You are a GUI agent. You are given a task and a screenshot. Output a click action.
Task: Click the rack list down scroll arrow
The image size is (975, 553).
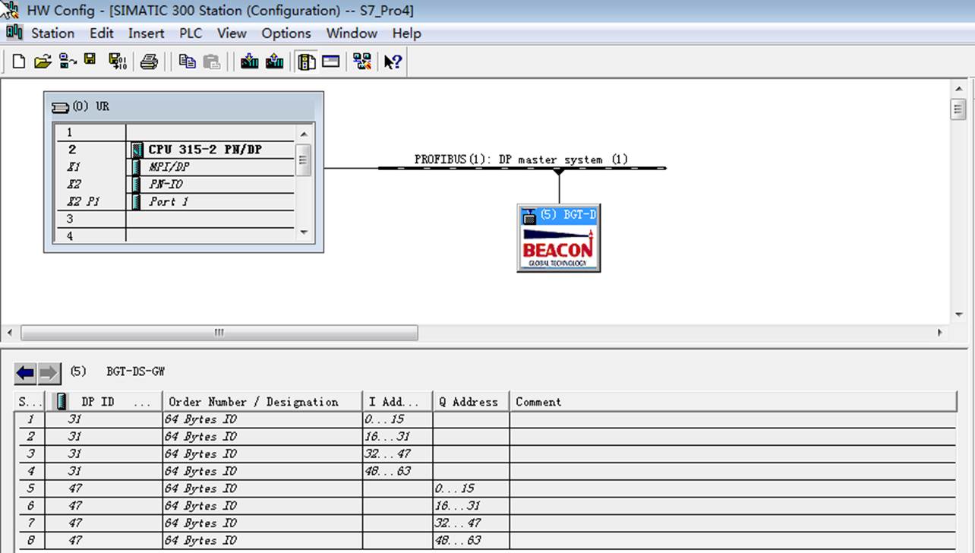[x=304, y=232]
